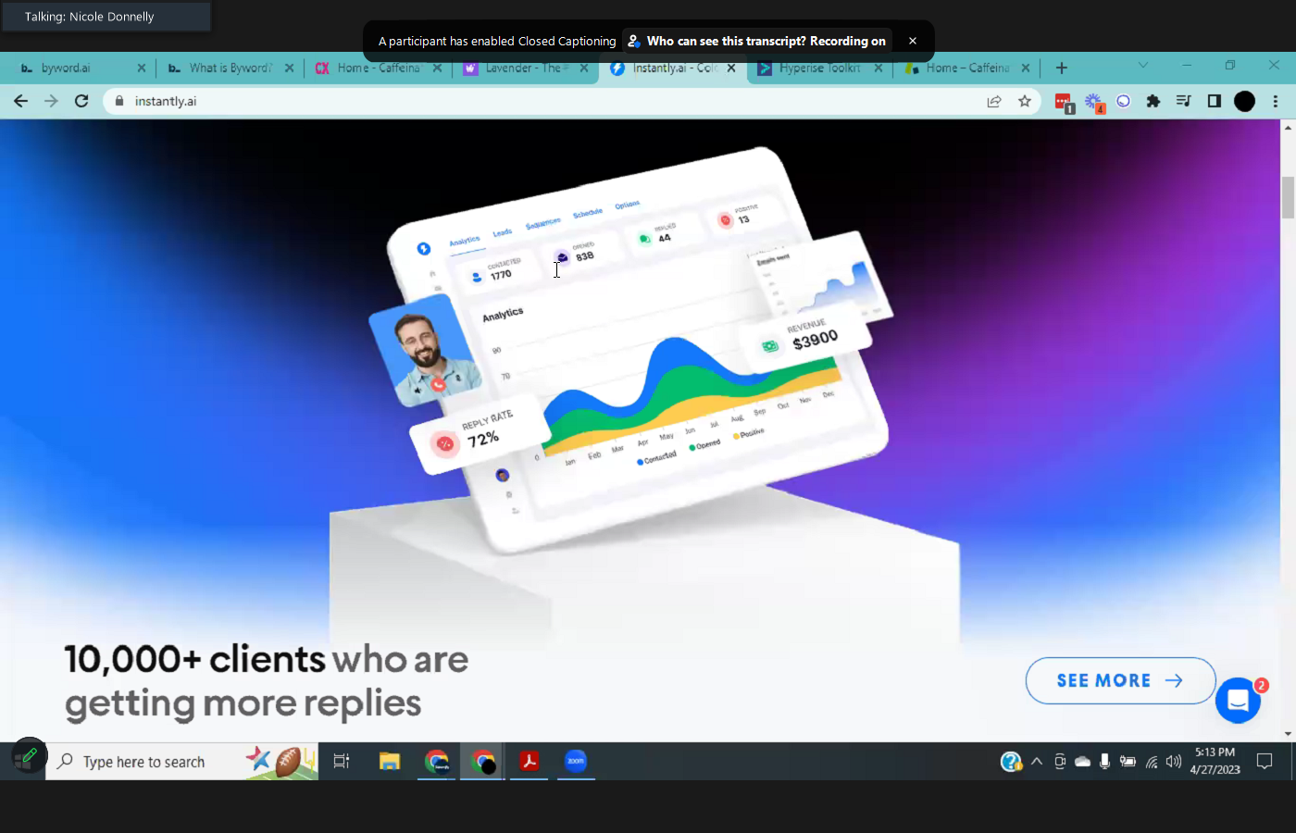Dismiss the closed captioning notification
This screenshot has width=1296, height=833.
tap(912, 41)
